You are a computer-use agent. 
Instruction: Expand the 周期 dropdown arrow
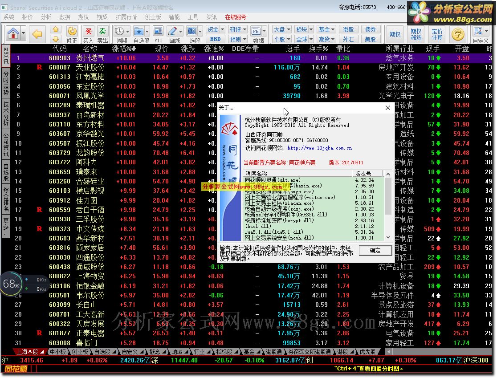click(127, 31)
